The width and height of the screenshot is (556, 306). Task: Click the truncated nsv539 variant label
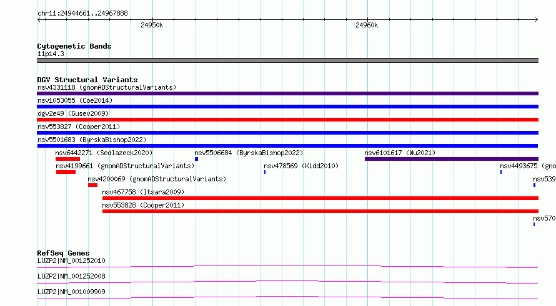544,179
